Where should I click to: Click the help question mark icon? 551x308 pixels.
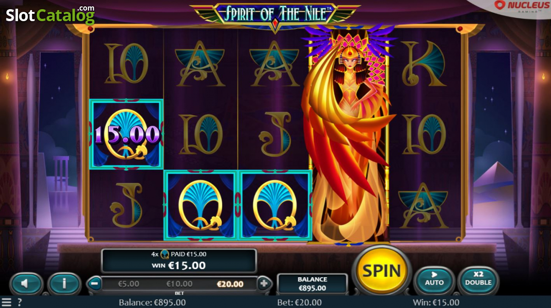click(19, 302)
